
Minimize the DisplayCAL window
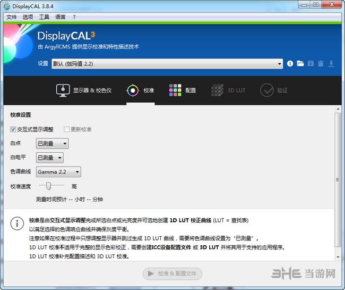point(304,5)
